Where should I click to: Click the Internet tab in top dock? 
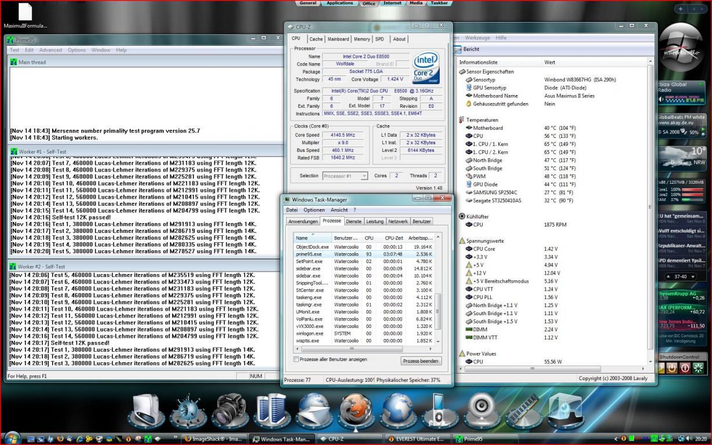coord(392,3)
